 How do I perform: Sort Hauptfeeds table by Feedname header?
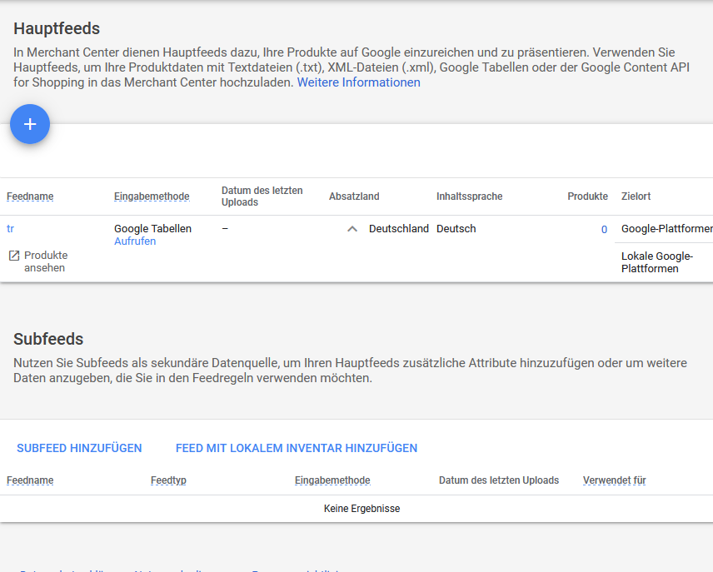click(30, 196)
